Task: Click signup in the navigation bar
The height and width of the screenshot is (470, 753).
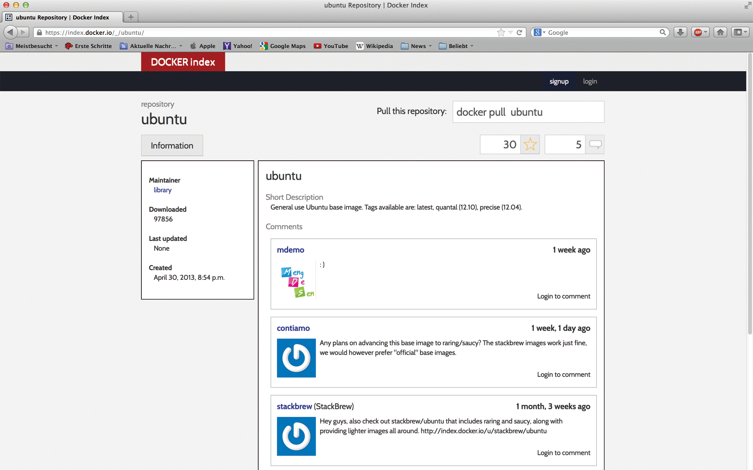Action: pos(559,81)
